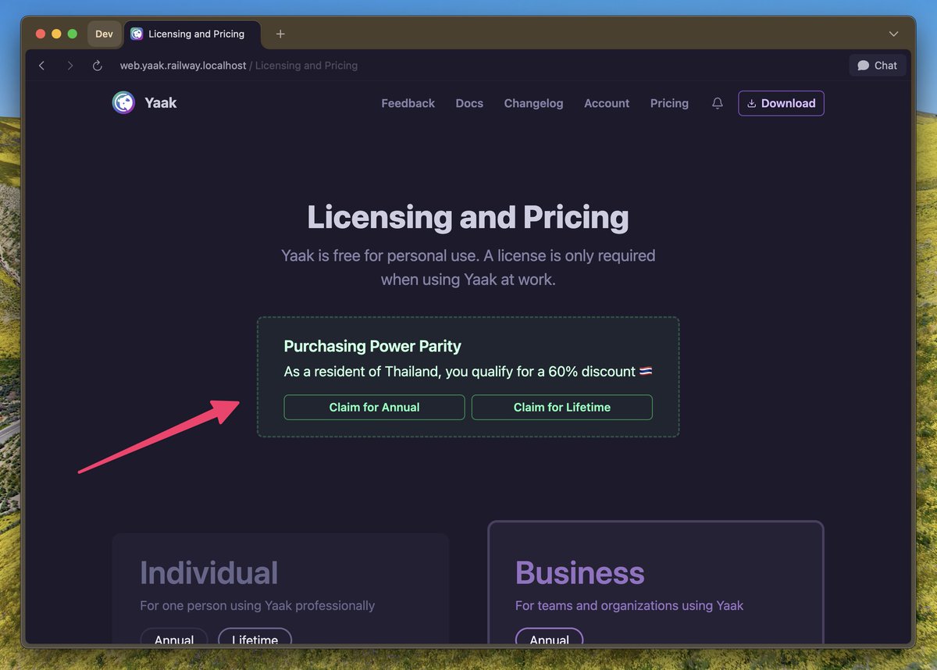Click the Thailand flag emoji
Viewport: 937px width, 670px height.
(x=646, y=371)
